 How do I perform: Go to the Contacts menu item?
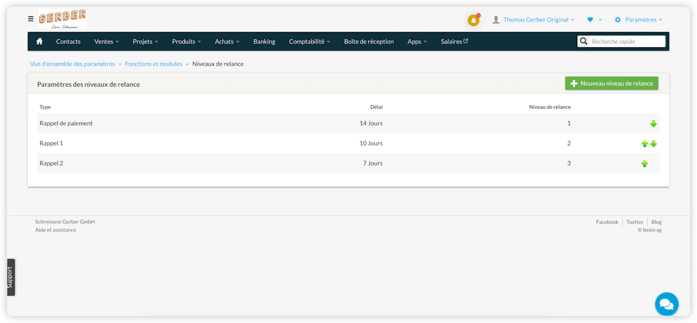click(x=68, y=41)
